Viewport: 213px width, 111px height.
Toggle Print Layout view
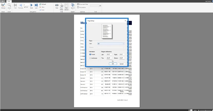coord(66,7)
